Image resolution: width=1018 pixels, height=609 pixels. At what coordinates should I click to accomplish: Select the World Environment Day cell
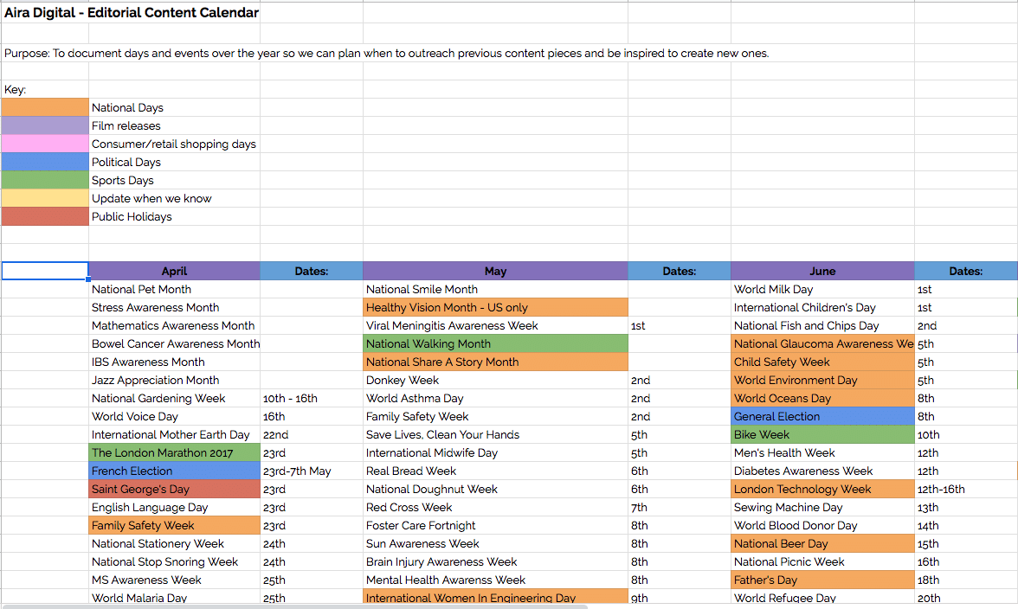[x=822, y=380]
